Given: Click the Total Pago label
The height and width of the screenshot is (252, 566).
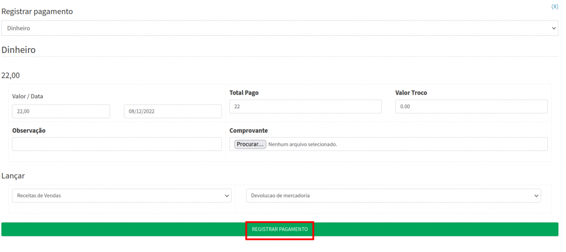Looking at the screenshot, I should click(244, 93).
